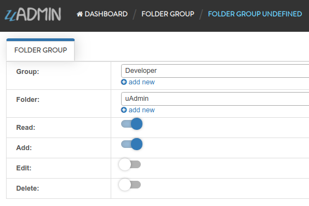
Task: Enable the Delete toggle
Action: tap(130, 185)
